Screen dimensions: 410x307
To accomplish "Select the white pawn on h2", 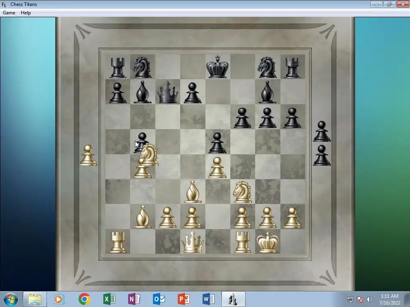I will click(x=292, y=218).
